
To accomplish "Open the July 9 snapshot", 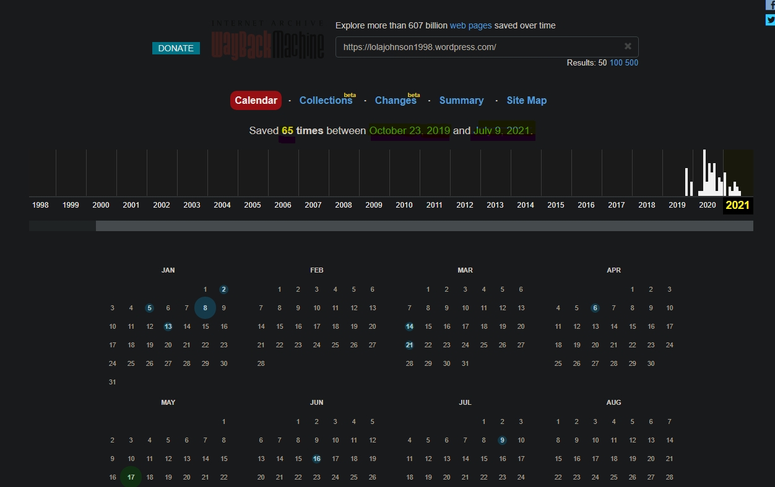I will click(502, 440).
